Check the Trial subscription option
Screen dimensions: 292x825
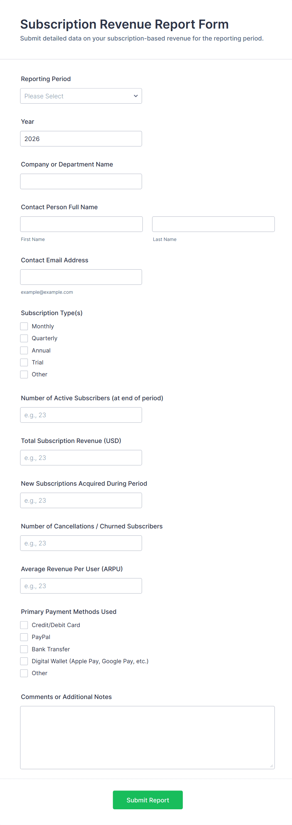(24, 362)
